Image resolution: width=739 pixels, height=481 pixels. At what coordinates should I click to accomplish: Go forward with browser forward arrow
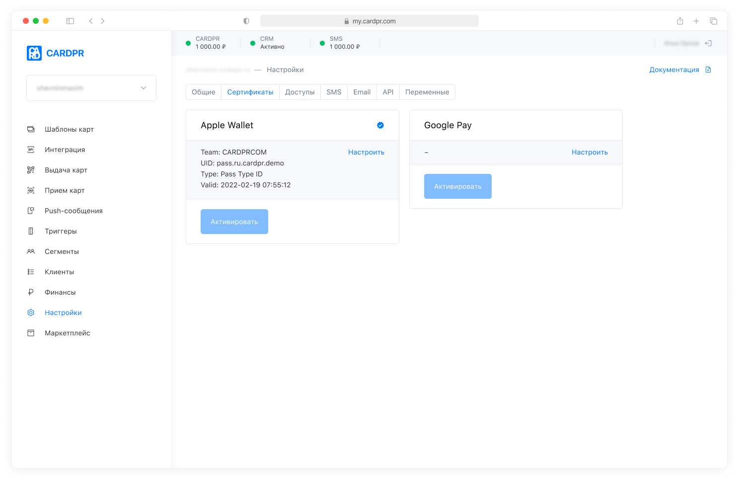pyautogui.click(x=103, y=21)
